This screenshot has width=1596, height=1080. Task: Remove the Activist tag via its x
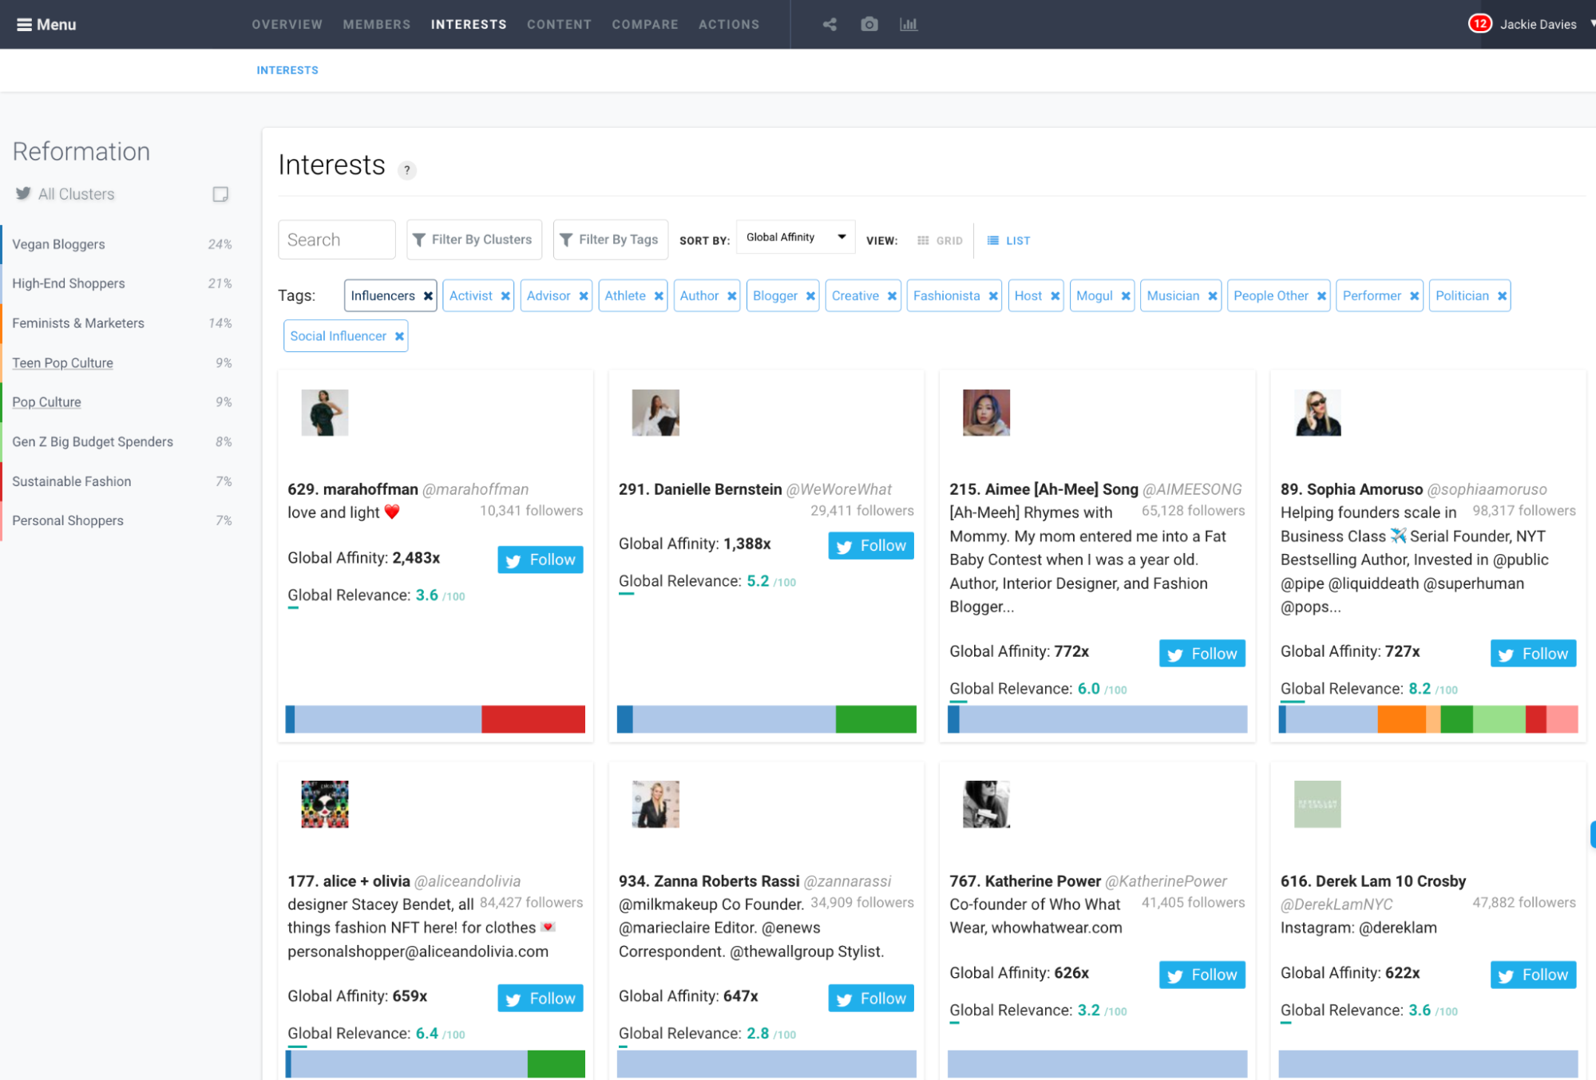pos(505,296)
